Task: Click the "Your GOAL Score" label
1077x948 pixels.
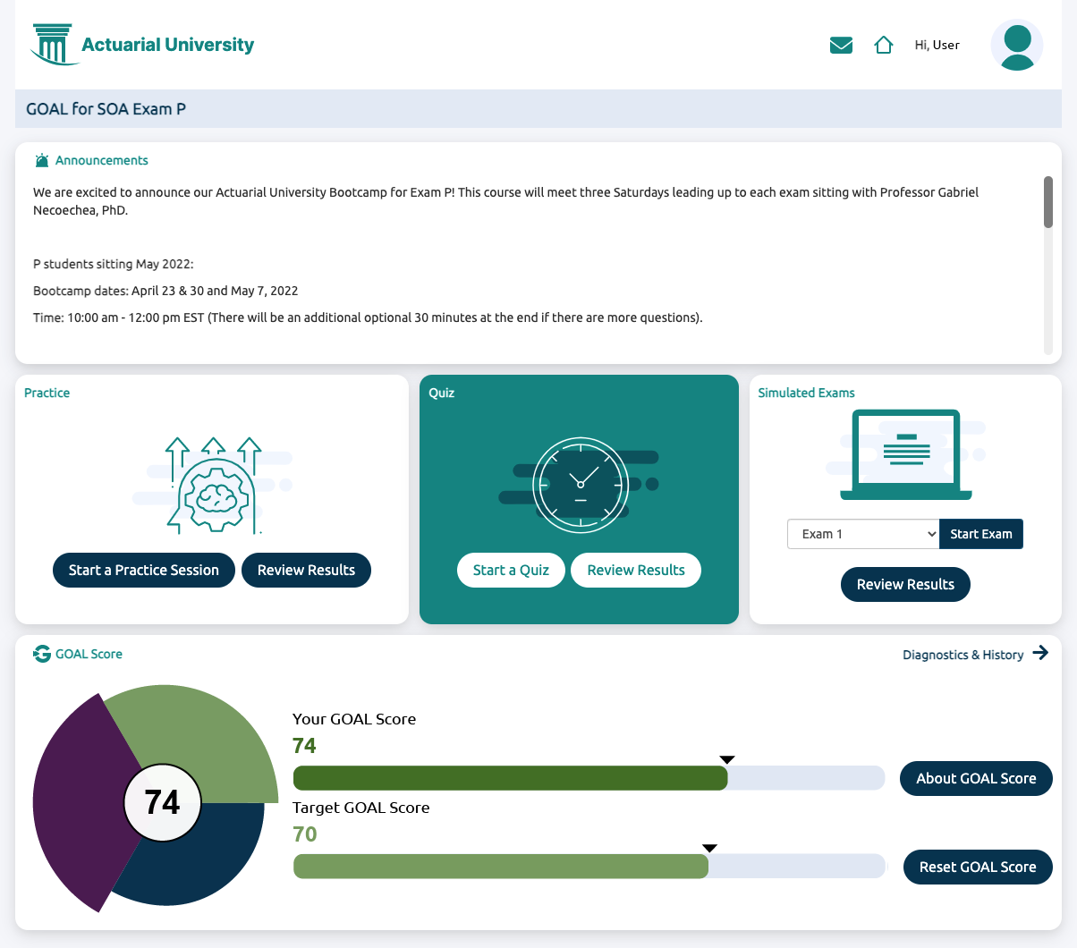Action: pos(354,719)
